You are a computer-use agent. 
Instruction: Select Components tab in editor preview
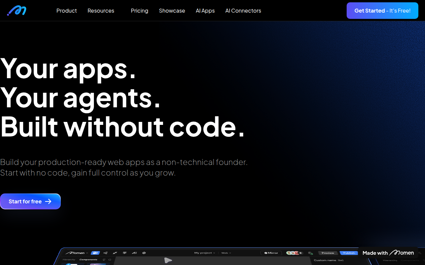pos(88,260)
